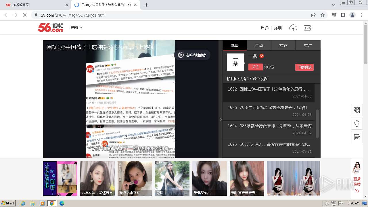Click the verified badge next to 一条
Image resolution: width=368 pixels, height=207 pixels.
[262, 56]
